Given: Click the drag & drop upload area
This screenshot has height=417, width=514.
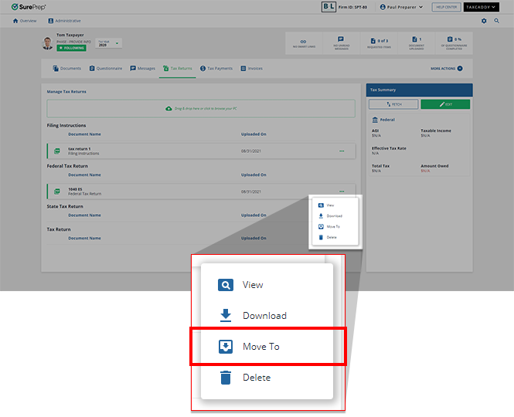Looking at the screenshot, I should point(201,108).
